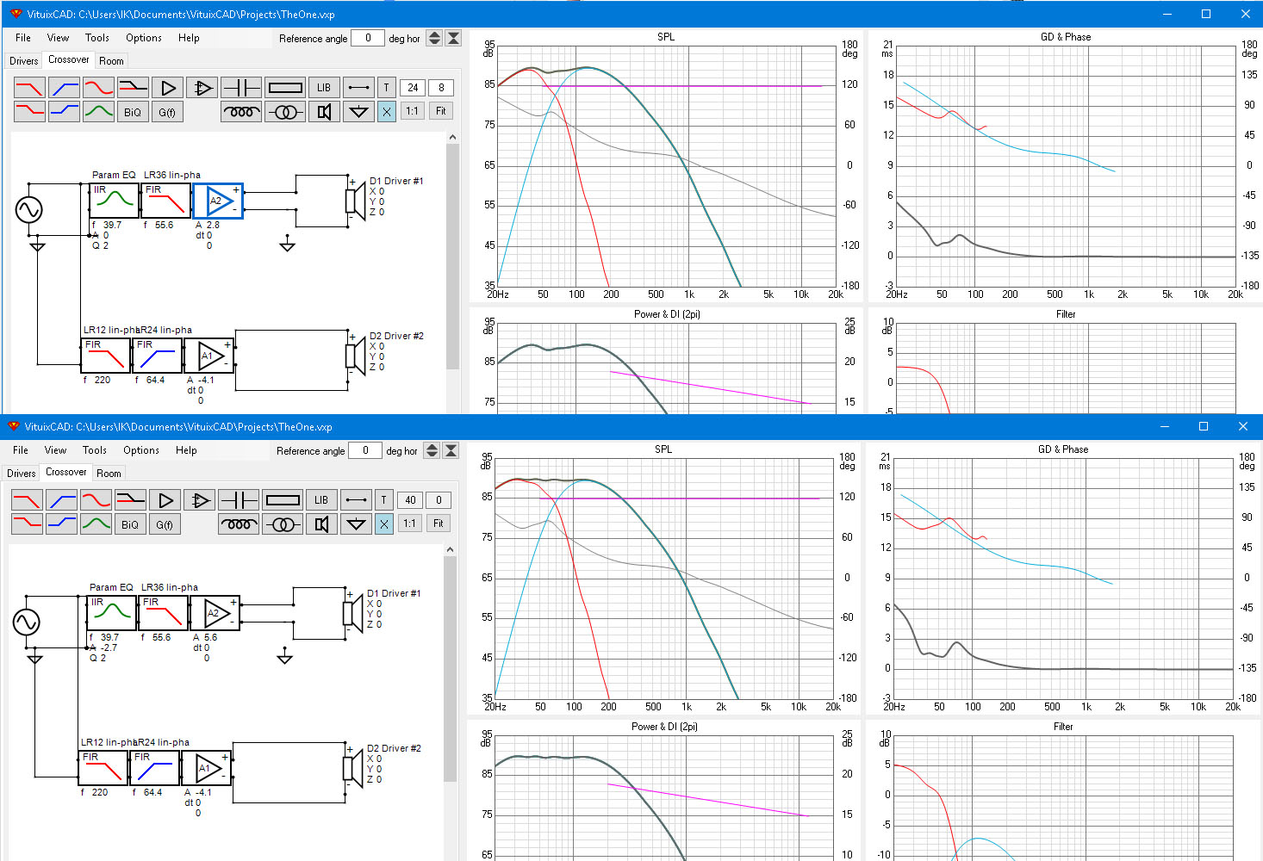
Task: Open View menu in upper window
Action: (x=58, y=38)
